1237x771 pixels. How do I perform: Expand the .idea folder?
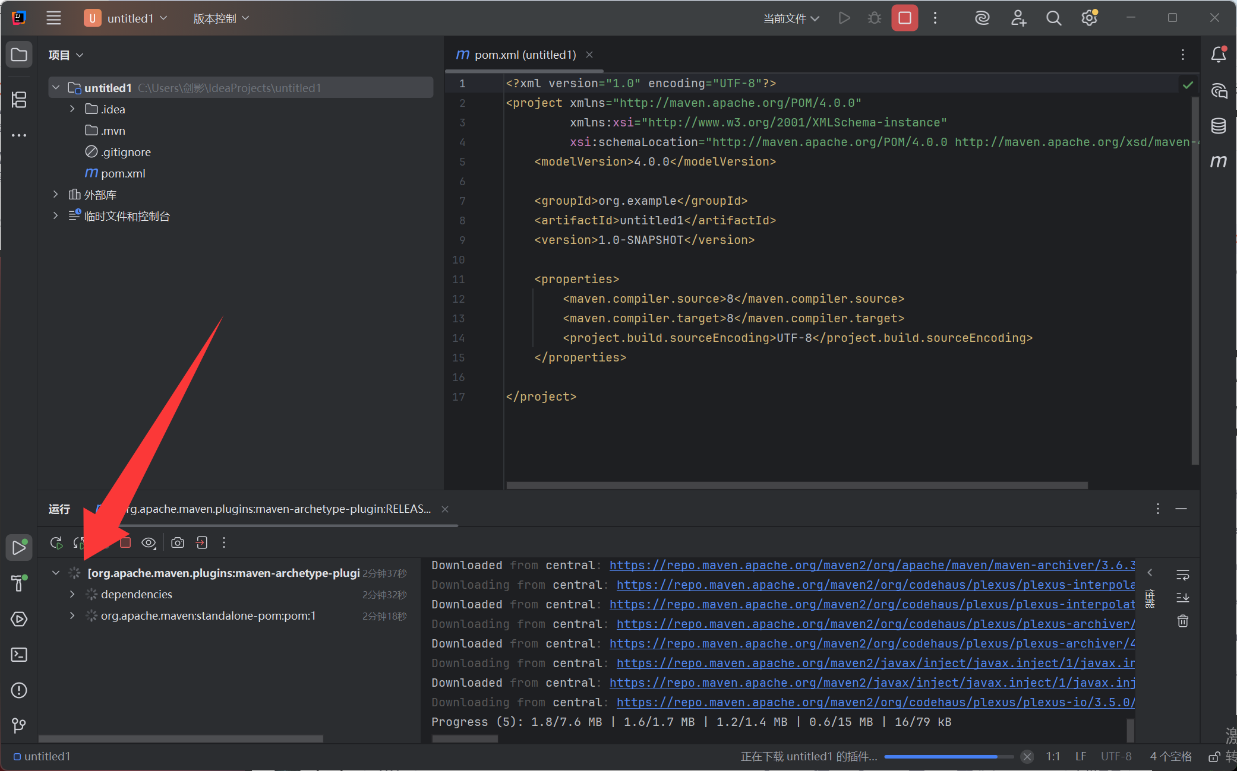72,109
